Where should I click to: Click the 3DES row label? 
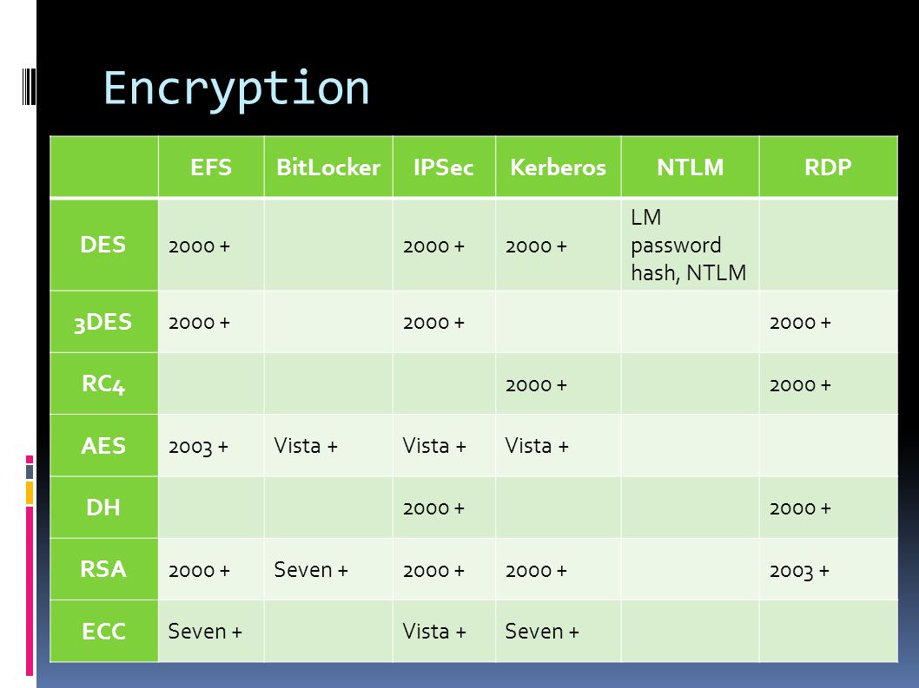pyautogui.click(x=103, y=322)
